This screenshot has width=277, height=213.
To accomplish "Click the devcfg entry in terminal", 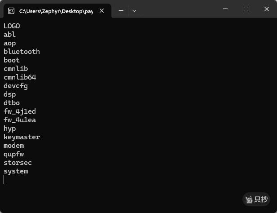I will tap(16, 86).
